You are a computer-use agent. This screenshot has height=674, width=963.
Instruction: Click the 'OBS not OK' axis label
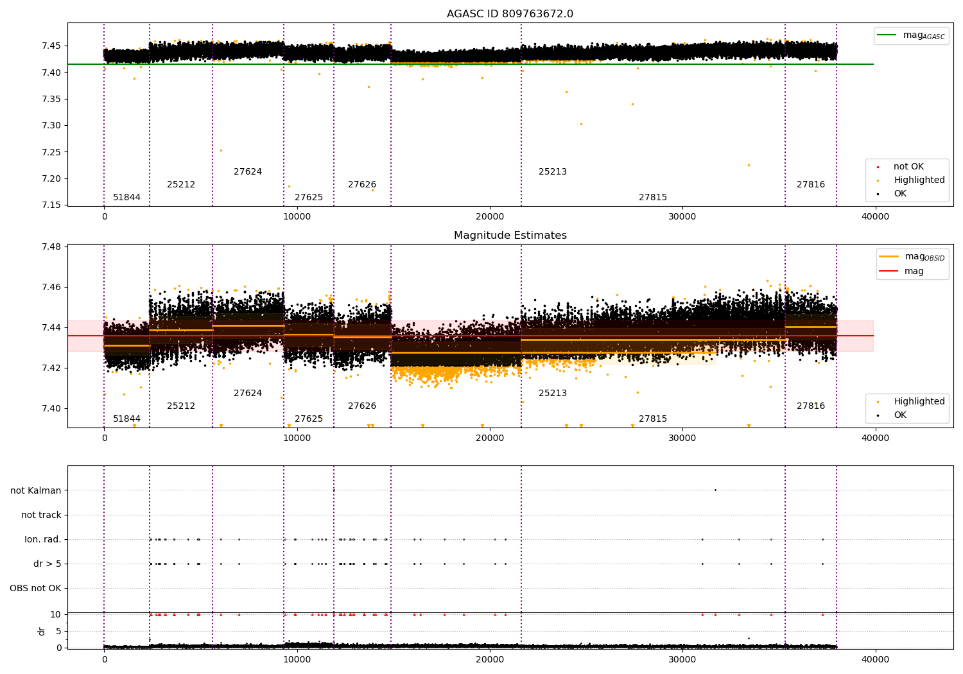click(35, 588)
